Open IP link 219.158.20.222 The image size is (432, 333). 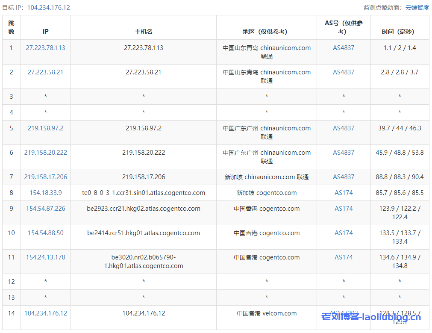(46, 153)
